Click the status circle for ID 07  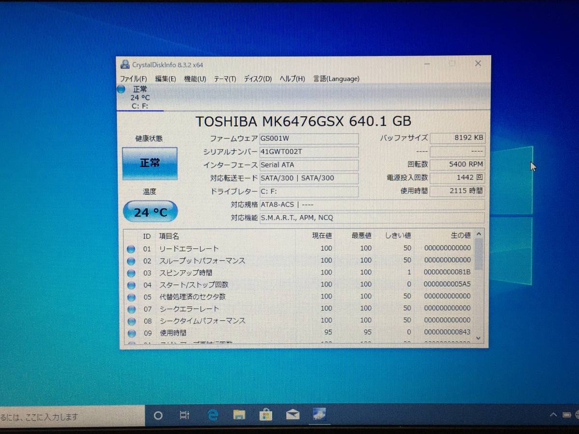pyautogui.click(x=131, y=310)
